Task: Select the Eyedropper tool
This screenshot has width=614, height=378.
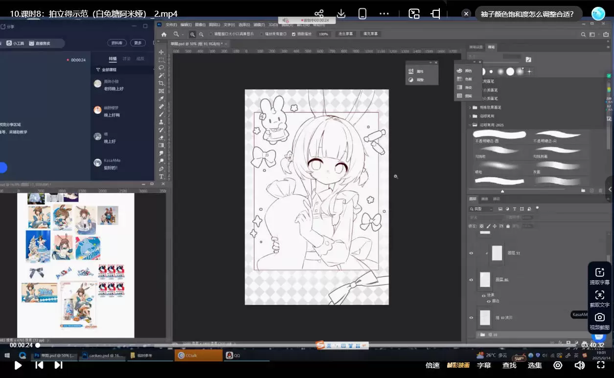Action: tap(161, 99)
